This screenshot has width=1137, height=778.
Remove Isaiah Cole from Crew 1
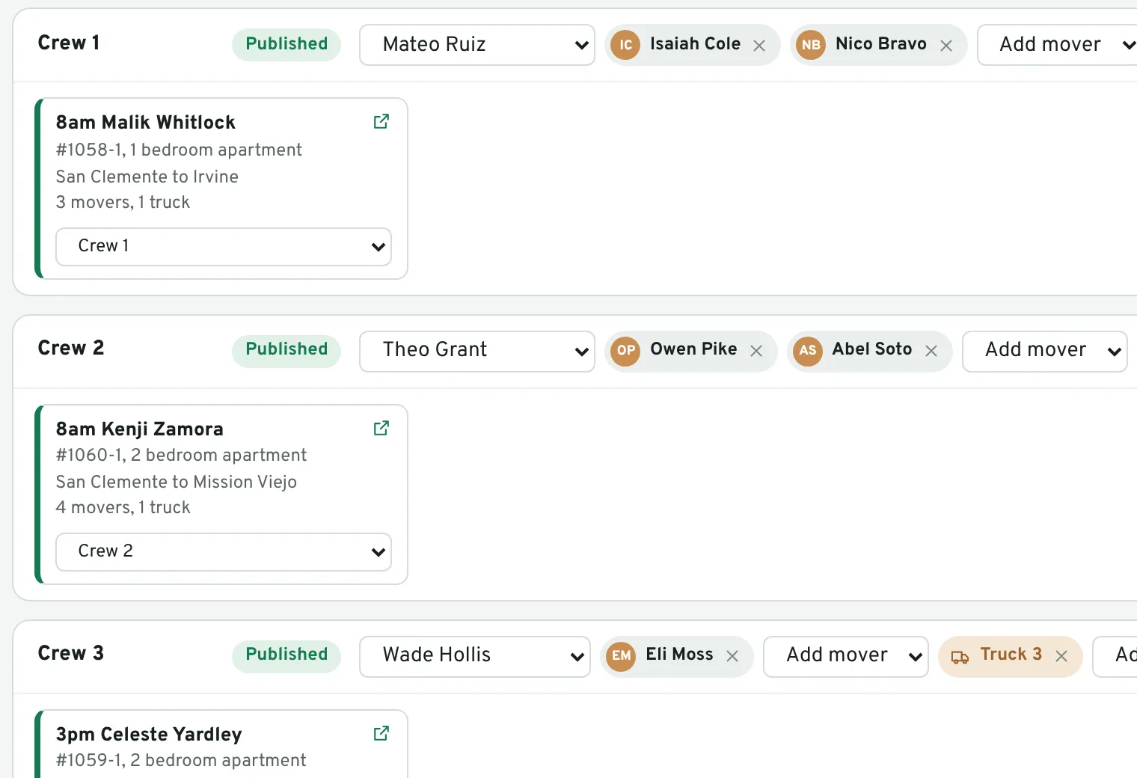(759, 46)
